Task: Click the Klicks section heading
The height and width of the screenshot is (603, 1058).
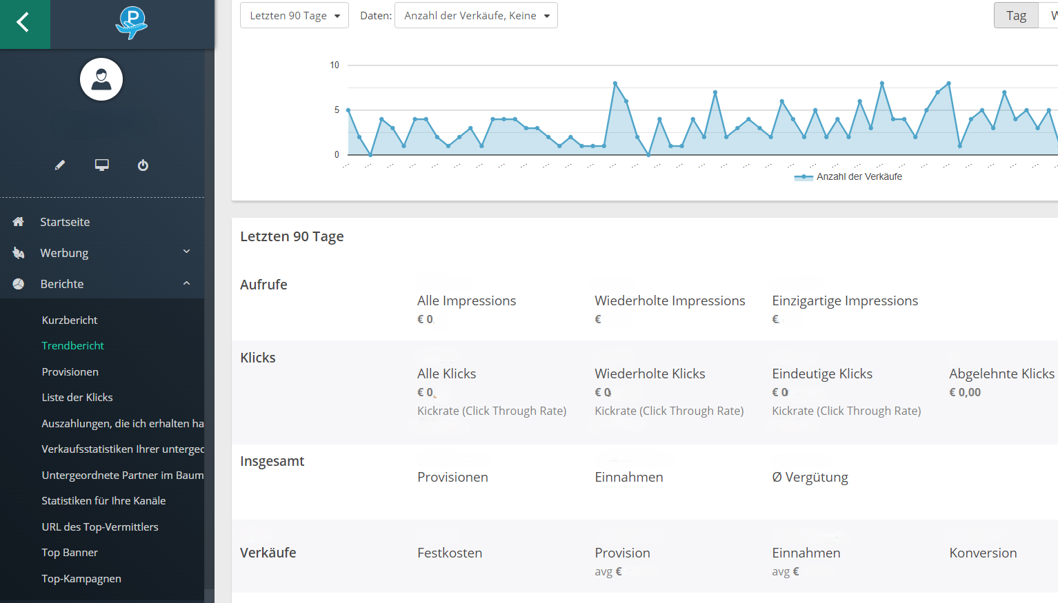Action: click(x=258, y=358)
